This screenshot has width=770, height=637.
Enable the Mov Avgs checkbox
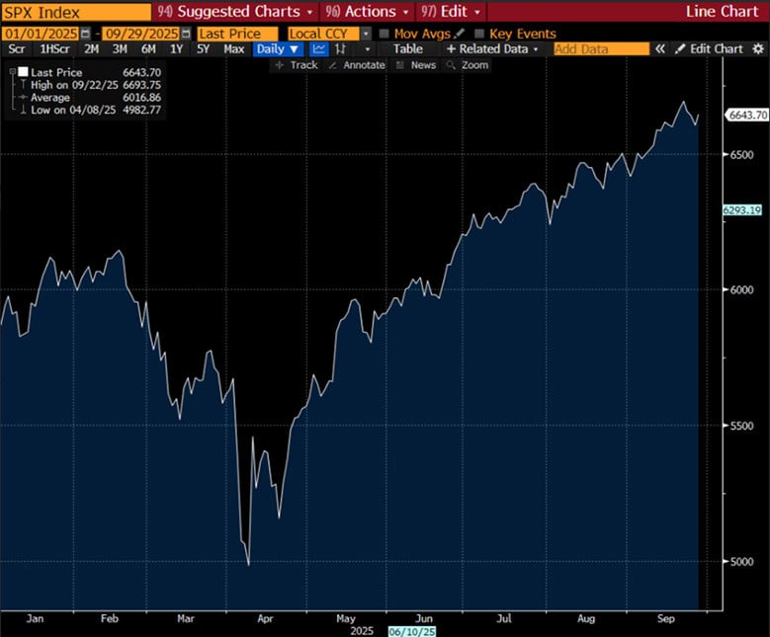coord(385,34)
